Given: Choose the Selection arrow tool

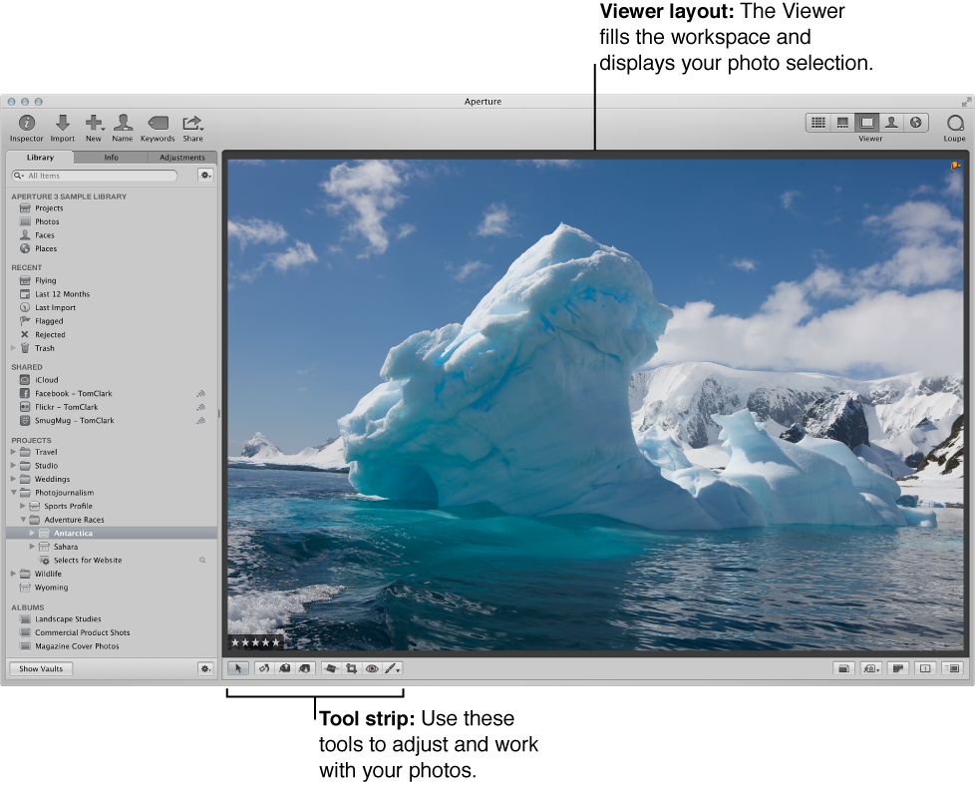Looking at the screenshot, I should pyautogui.click(x=237, y=668).
